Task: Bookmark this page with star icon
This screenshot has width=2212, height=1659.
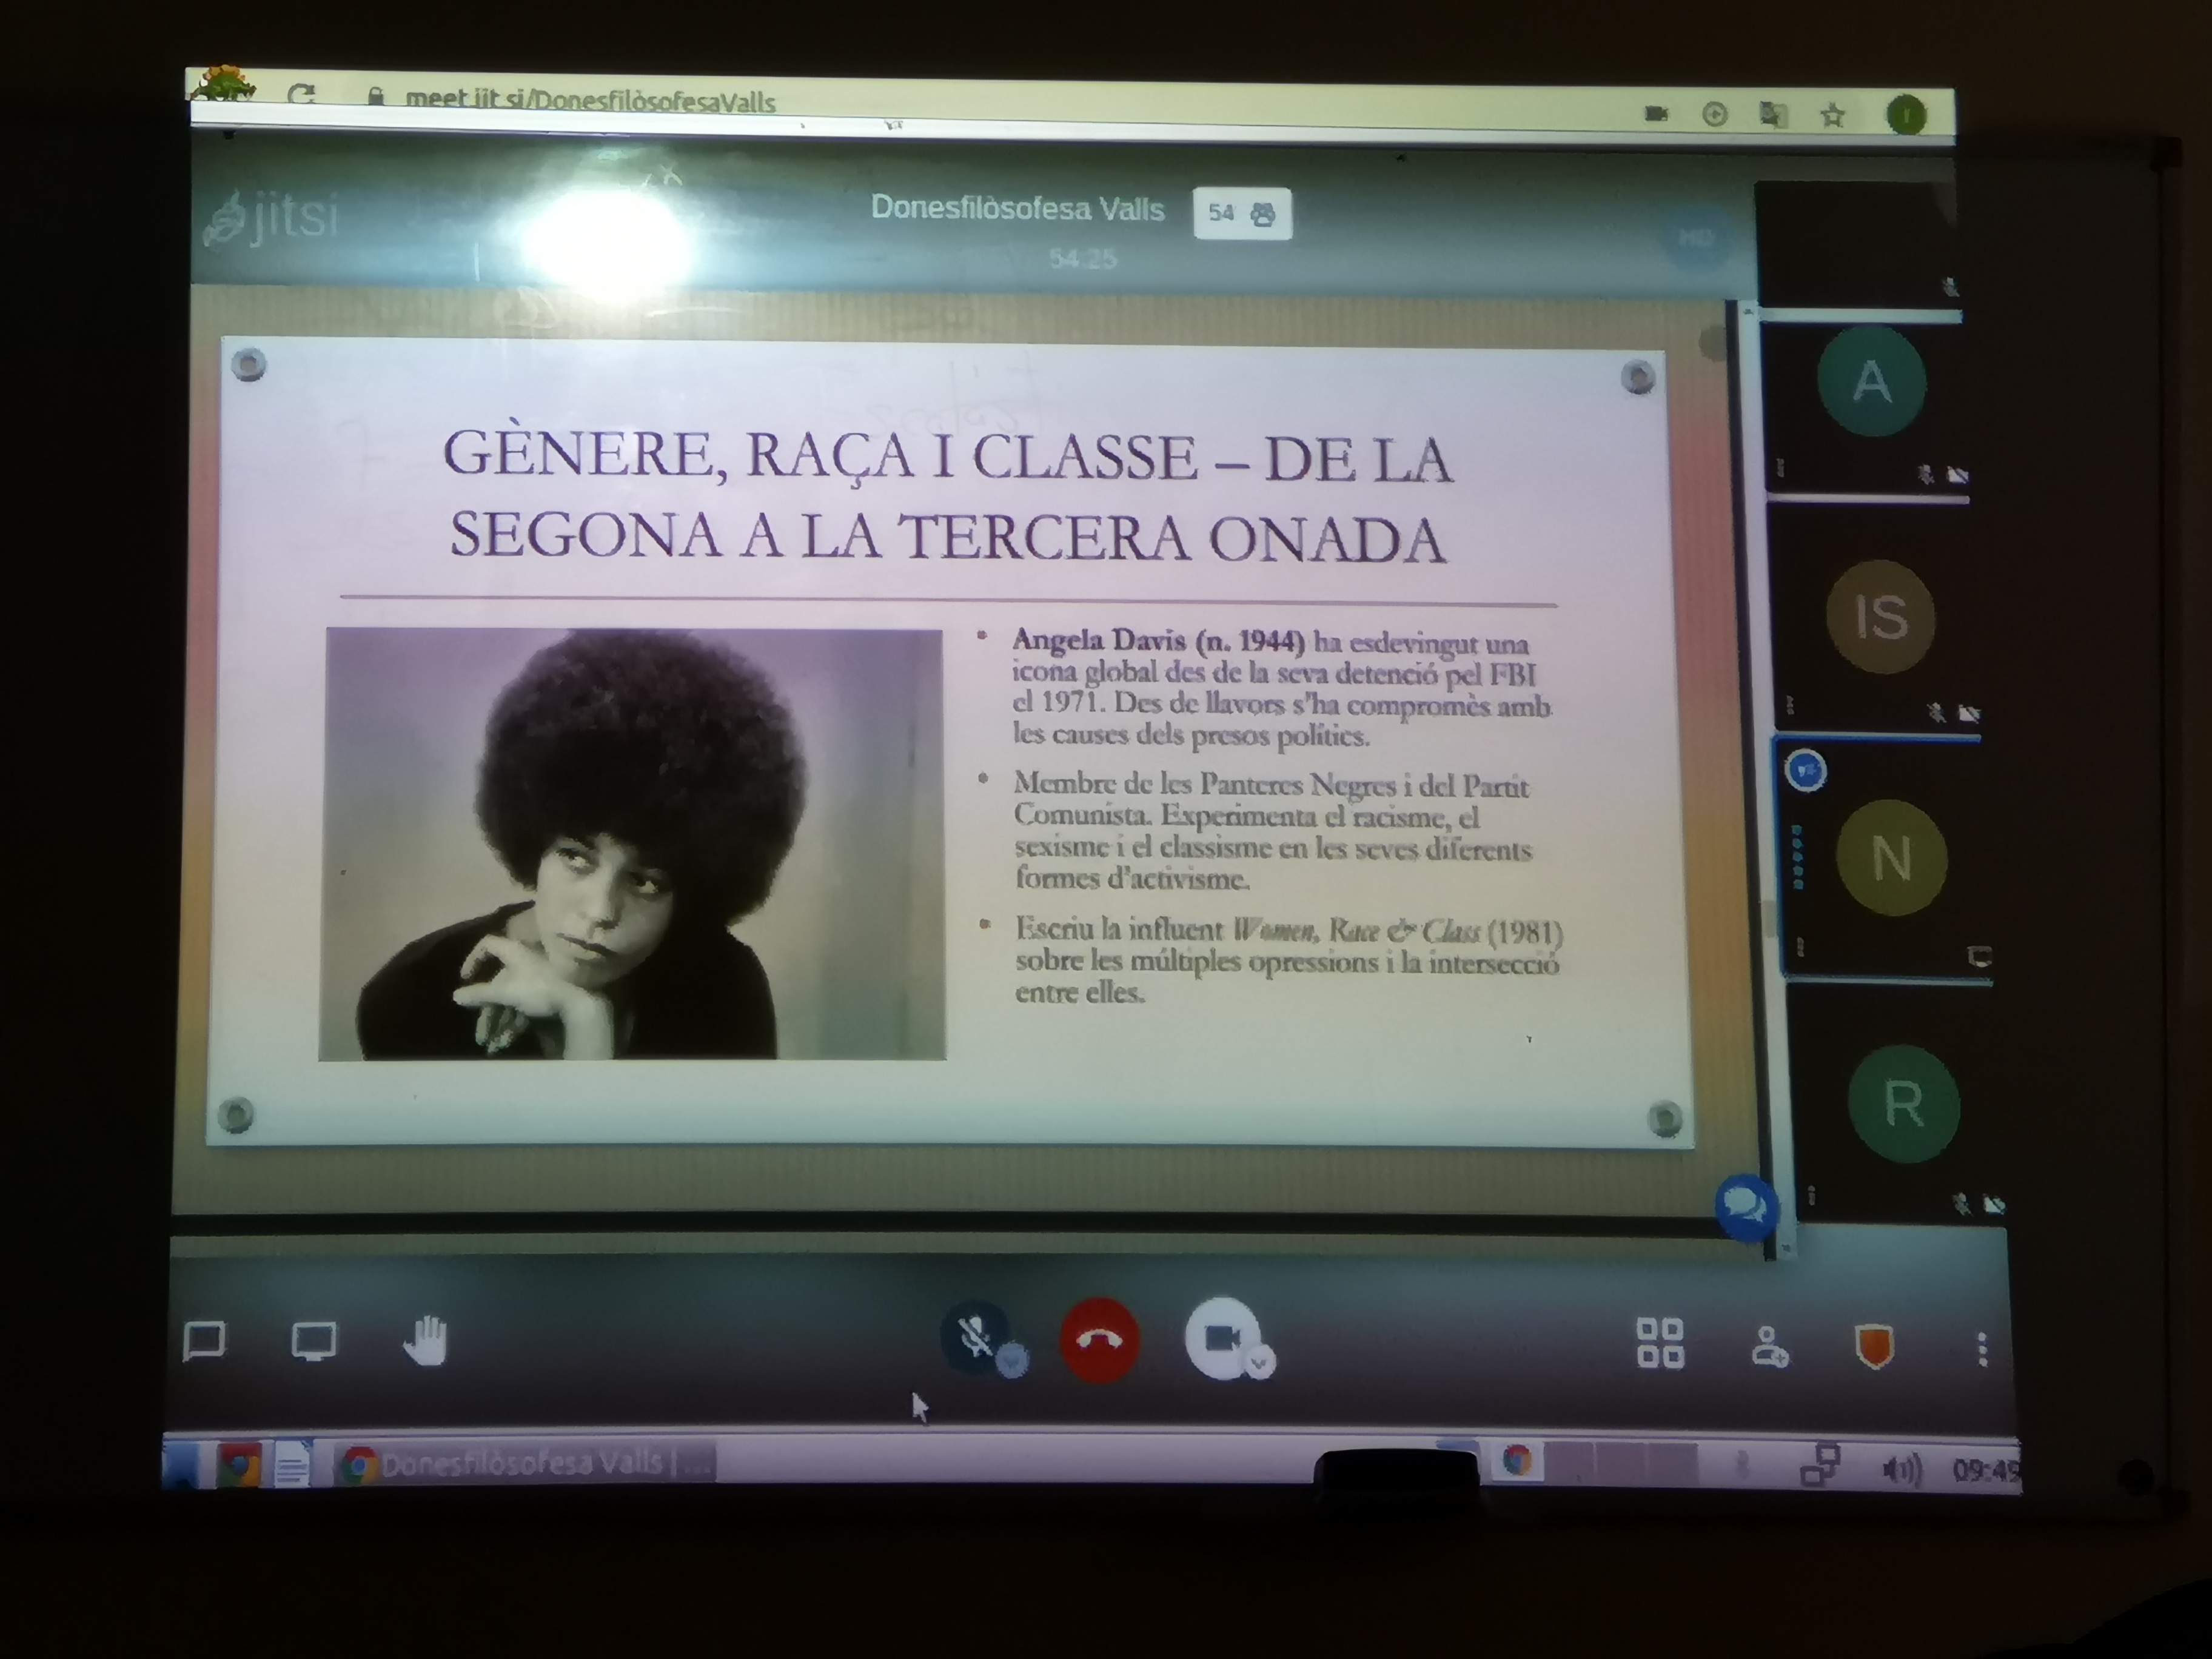Action: pyautogui.click(x=1832, y=116)
